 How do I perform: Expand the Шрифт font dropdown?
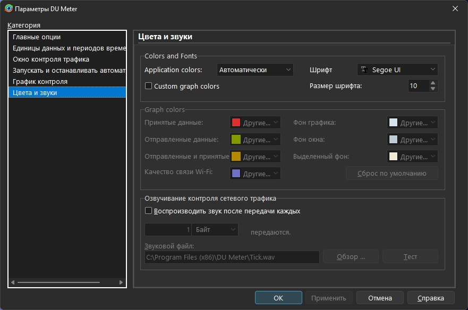(x=397, y=70)
